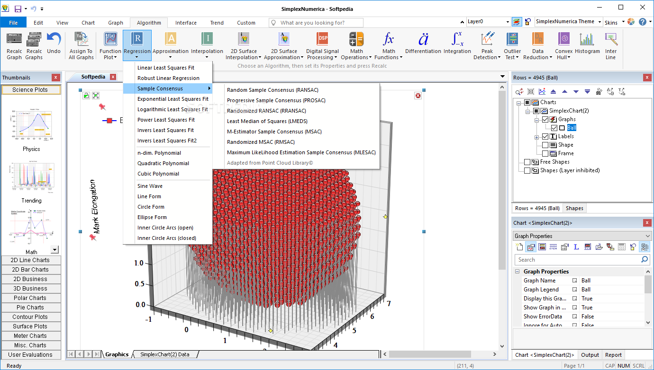
Task: Click the color wheel icon near Skins
Action: coord(631,22)
